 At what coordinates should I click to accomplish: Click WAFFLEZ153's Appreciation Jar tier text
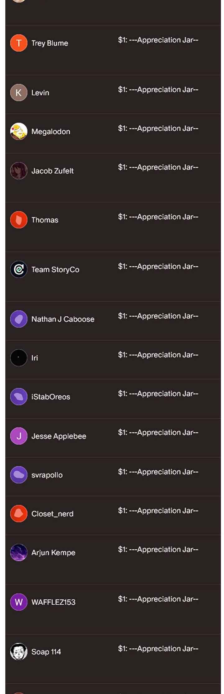point(158,599)
